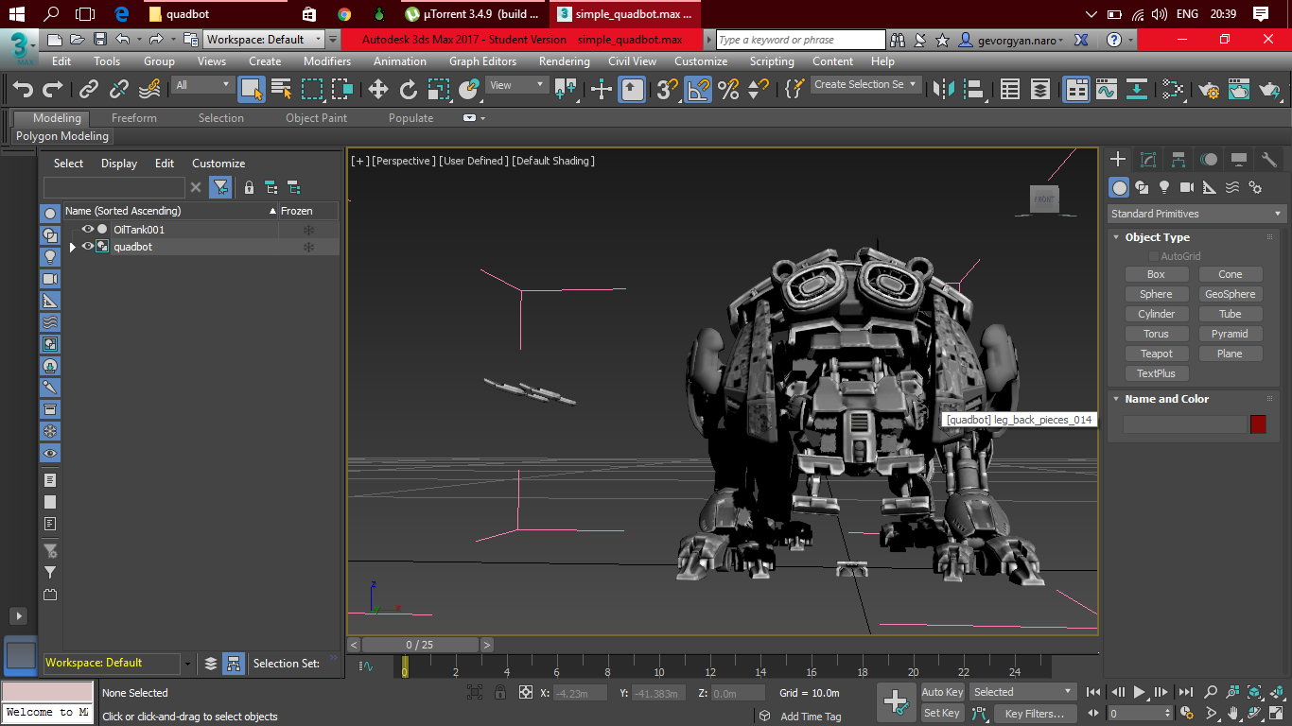Click the Undo arrow icon

[x=23, y=89]
